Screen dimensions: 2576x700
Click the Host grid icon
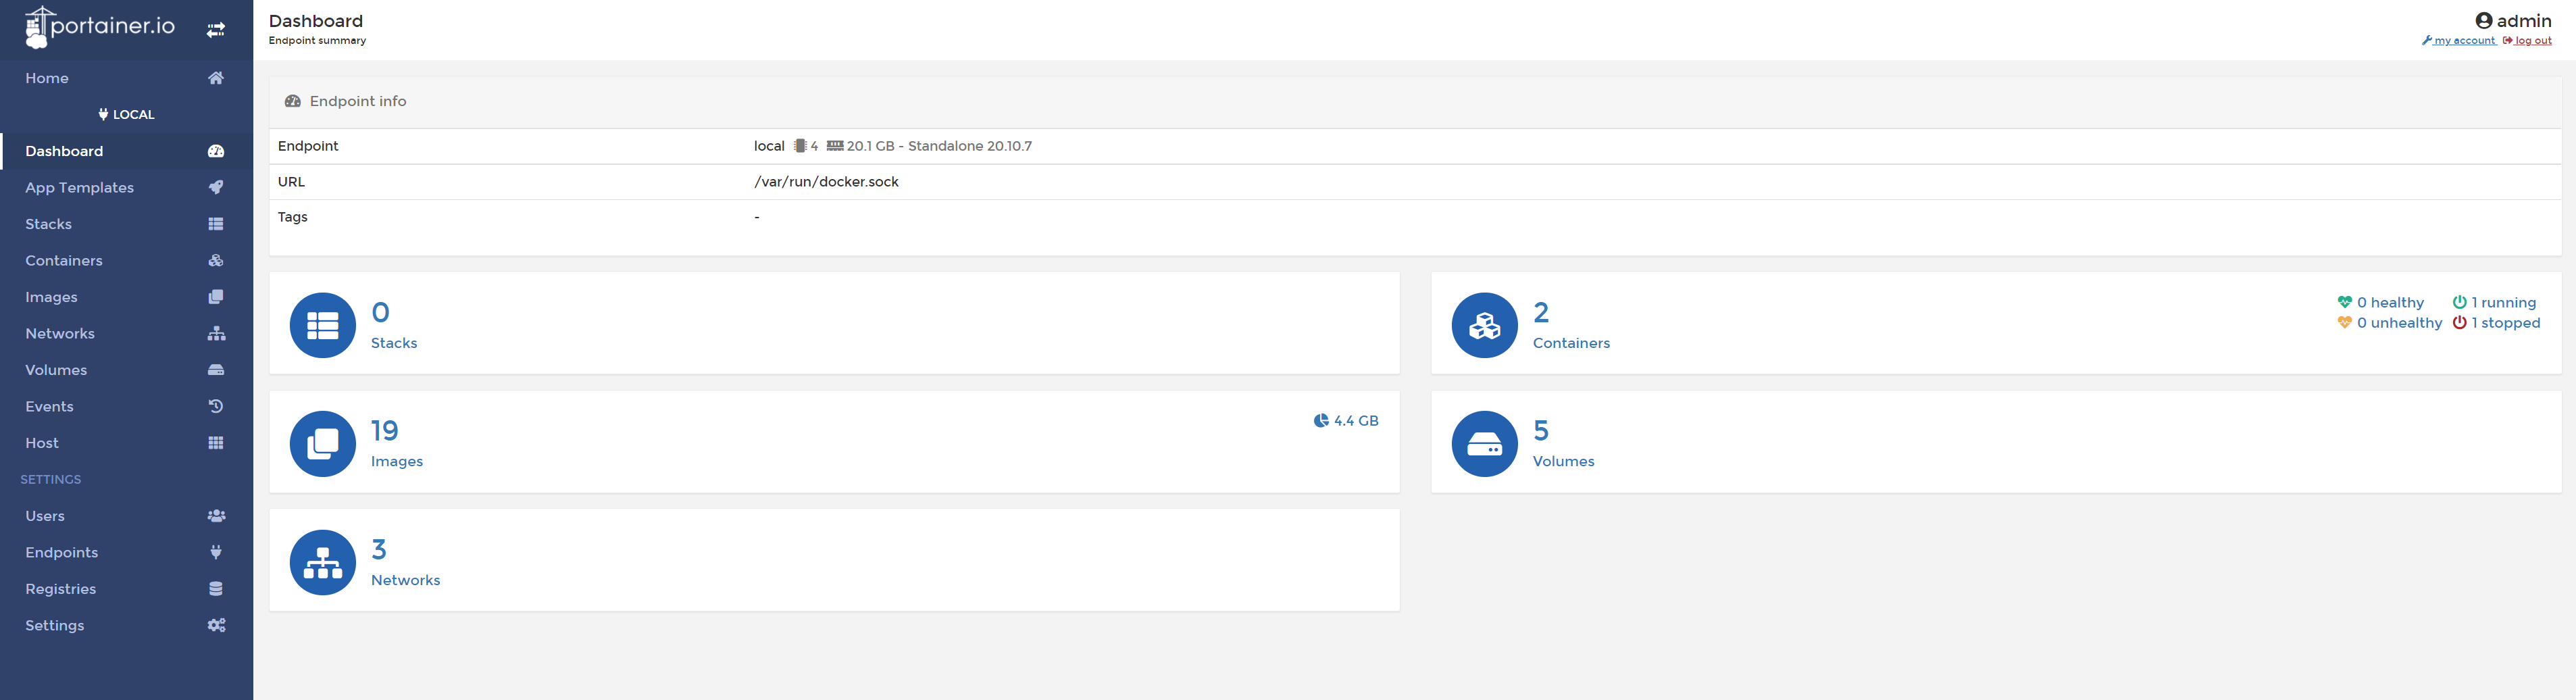(216, 442)
